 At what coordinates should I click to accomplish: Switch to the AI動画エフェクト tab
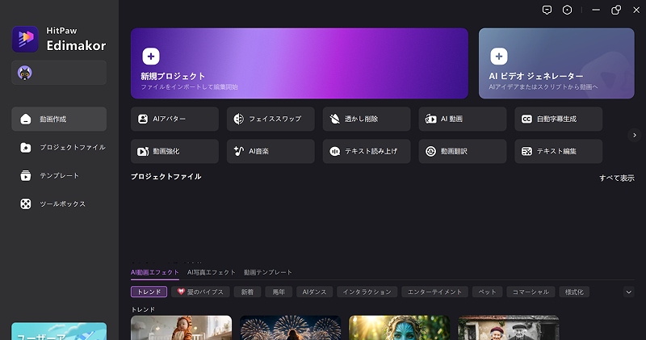(x=155, y=272)
